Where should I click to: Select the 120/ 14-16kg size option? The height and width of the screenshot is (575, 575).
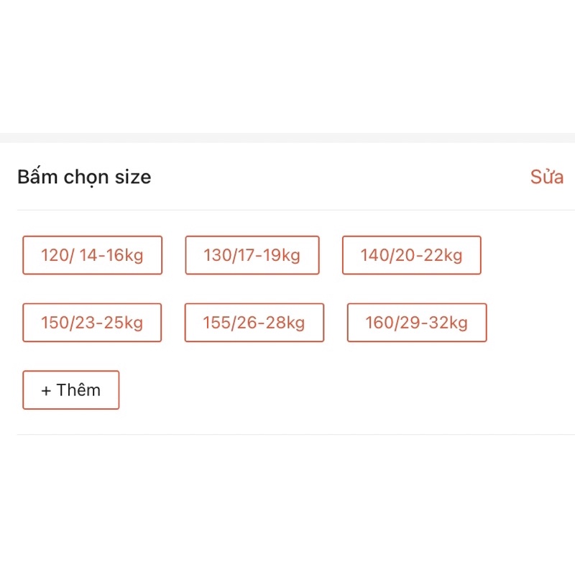[93, 255]
